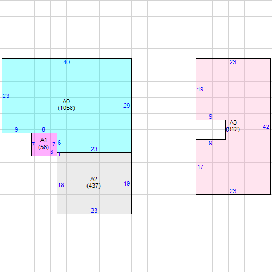Click the 42 dimension on A3's right edge
The height and width of the screenshot is (272, 272).
pyautogui.click(x=266, y=127)
